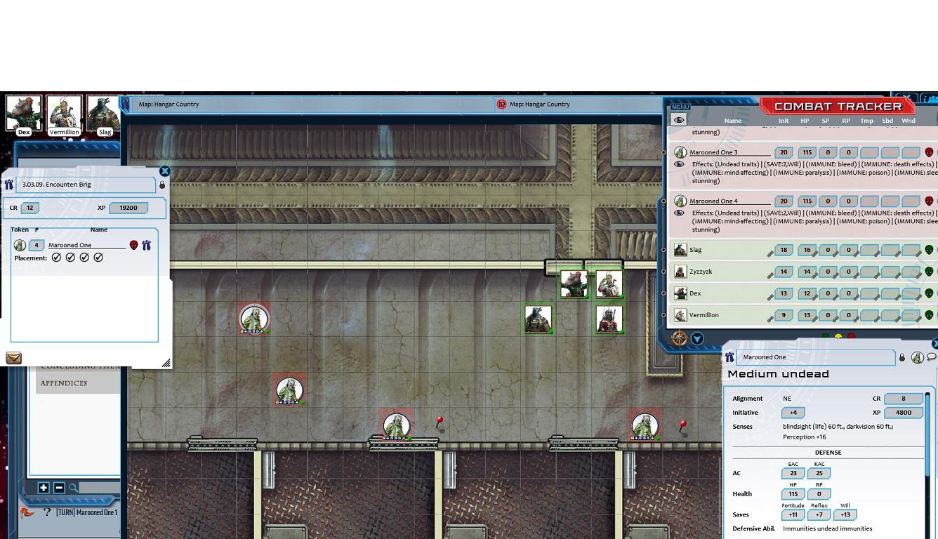Screen dimensions: 938x539
Task: Toggle the eye icon in the Combat Tracker header
Action: pyautogui.click(x=678, y=120)
